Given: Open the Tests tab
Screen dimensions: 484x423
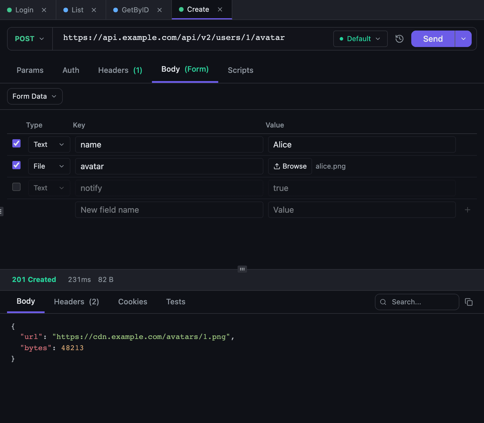Looking at the screenshot, I should point(176,302).
